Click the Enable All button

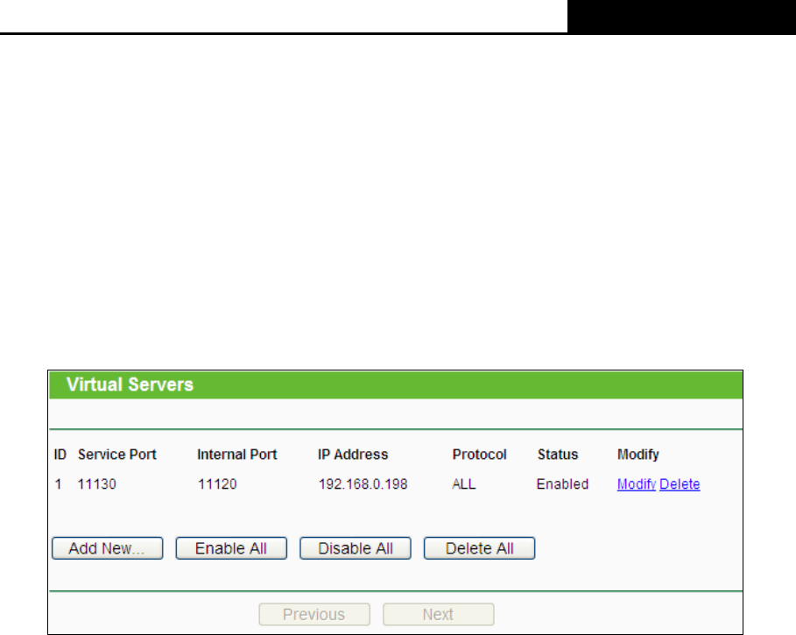coord(231,548)
